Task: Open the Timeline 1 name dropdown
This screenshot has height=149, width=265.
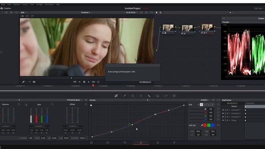Action: coord(87,12)
